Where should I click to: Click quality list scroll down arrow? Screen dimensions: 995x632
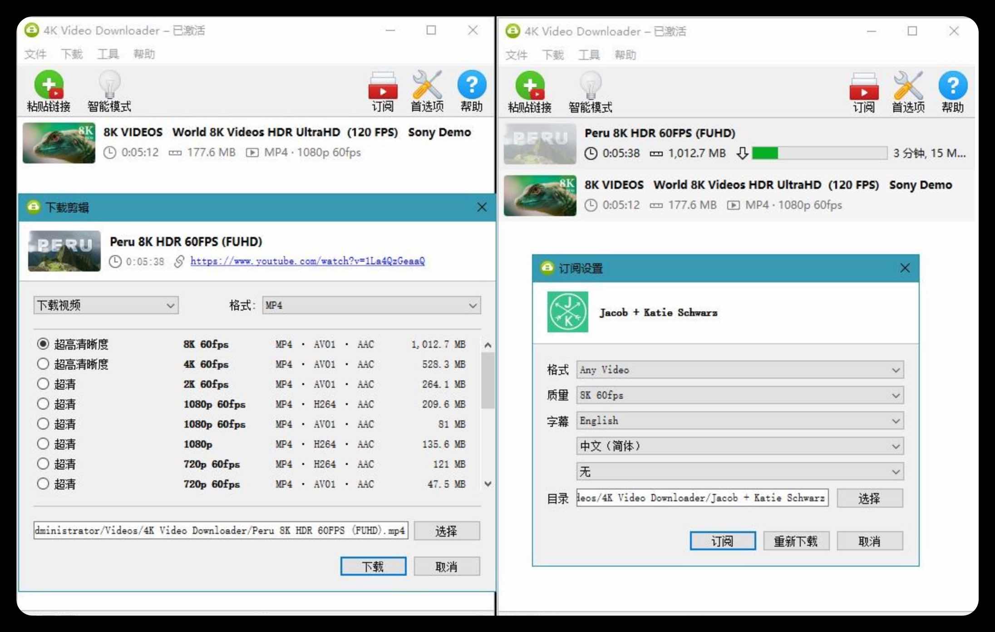pyautogui.click(x=488, y=484)
